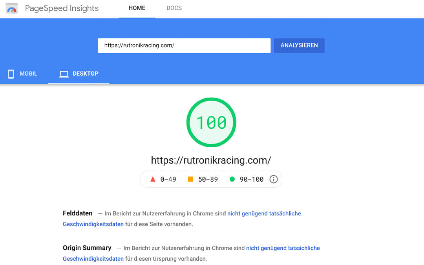
Task: Click the PageSpeed Insights speedometer logo
Action: coord(12,8)
